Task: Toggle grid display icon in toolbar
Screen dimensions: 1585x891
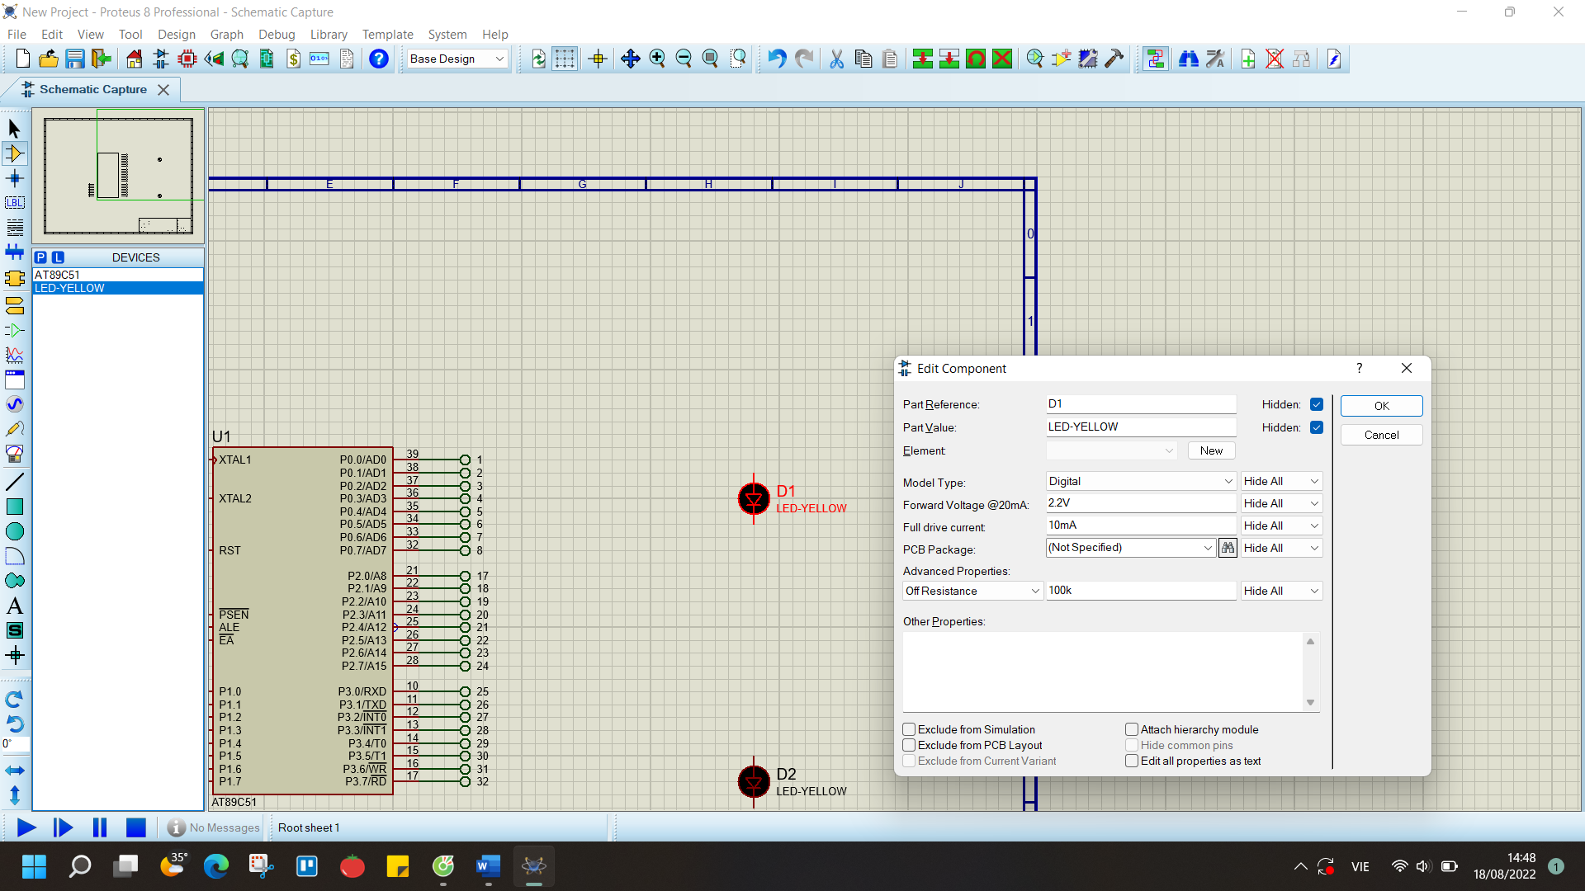Action: 565,59
